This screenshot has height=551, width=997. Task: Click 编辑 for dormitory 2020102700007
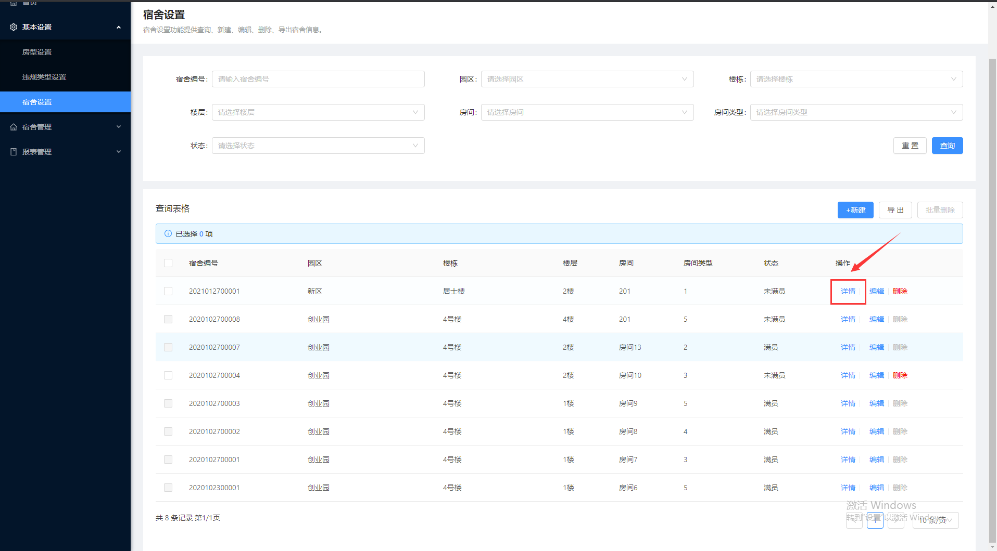pos(877,347)
